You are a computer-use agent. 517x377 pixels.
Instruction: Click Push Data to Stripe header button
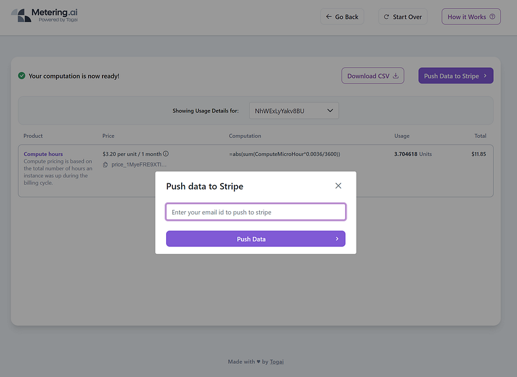[x=455, y=76]
